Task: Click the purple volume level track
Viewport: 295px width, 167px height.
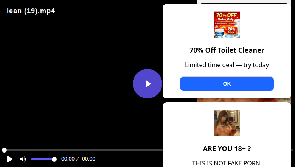Action: tap(42, 159)
